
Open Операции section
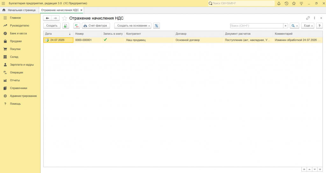(x=17, y=73)
